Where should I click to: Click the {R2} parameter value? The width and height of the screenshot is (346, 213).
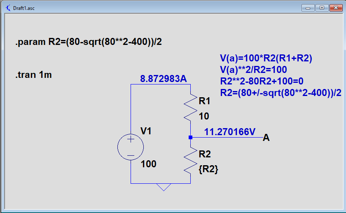[x=208, y=169]
